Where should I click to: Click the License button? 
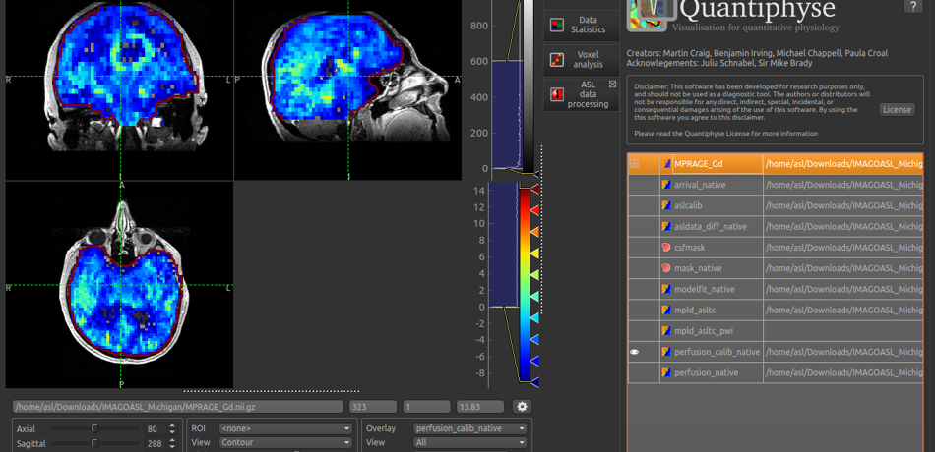pos(897,109)
